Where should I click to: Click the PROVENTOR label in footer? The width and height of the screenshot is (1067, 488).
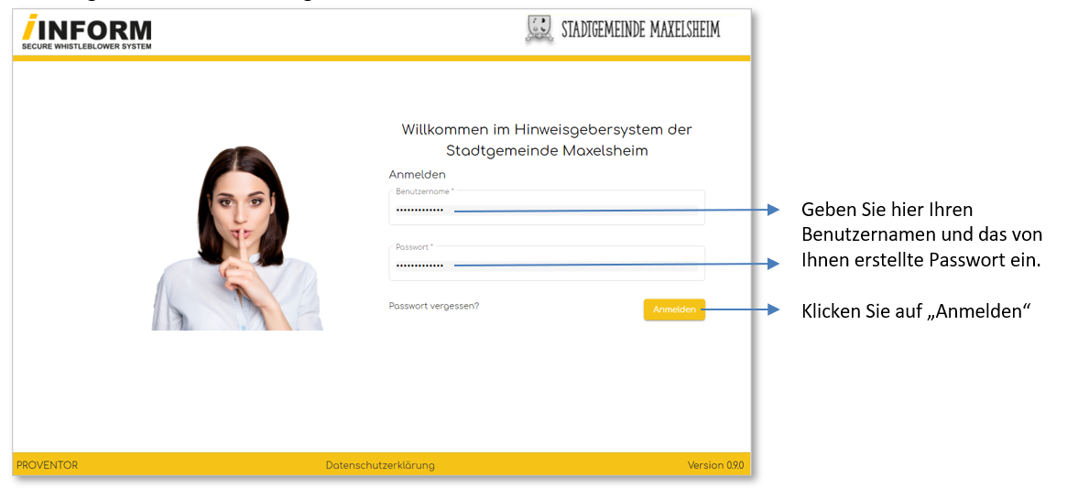pos(47,465)
